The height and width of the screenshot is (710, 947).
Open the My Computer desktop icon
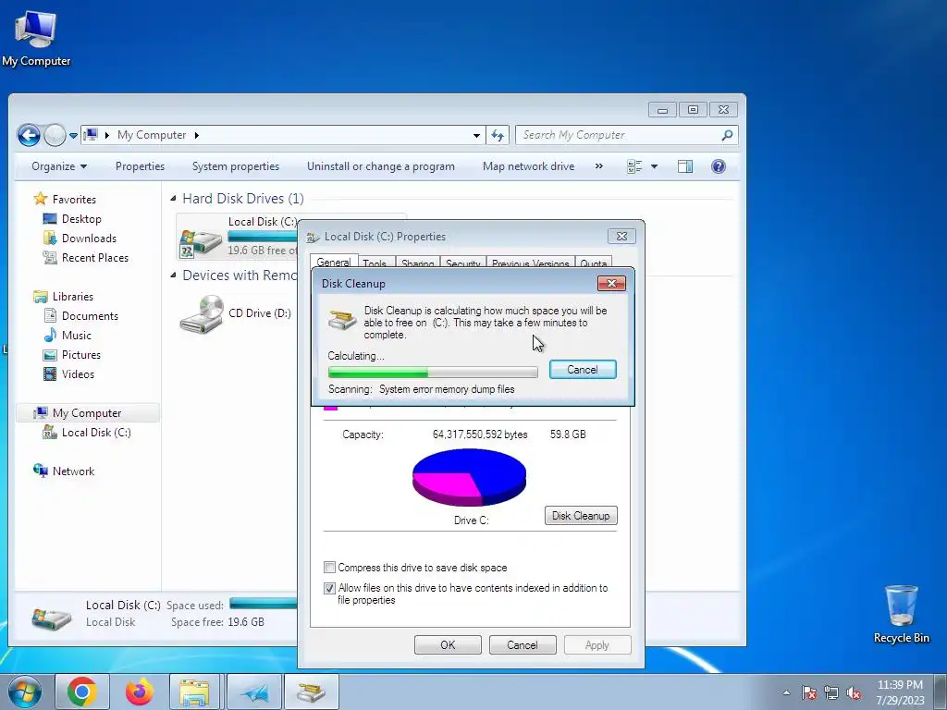(x=36, y=39)
